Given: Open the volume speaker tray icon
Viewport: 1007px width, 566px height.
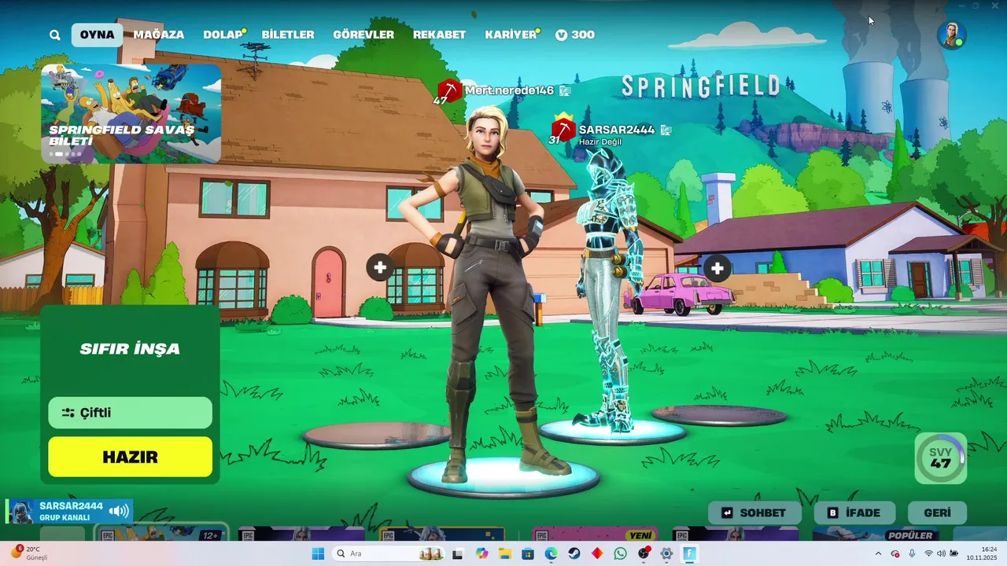Looking at the screenshot, I should tap(941, 553).
